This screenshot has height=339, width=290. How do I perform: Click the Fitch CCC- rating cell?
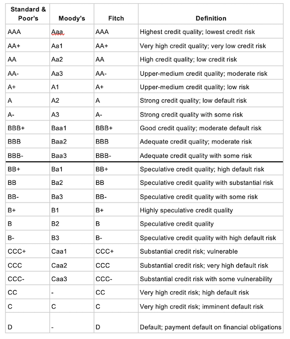coord(116,278)
